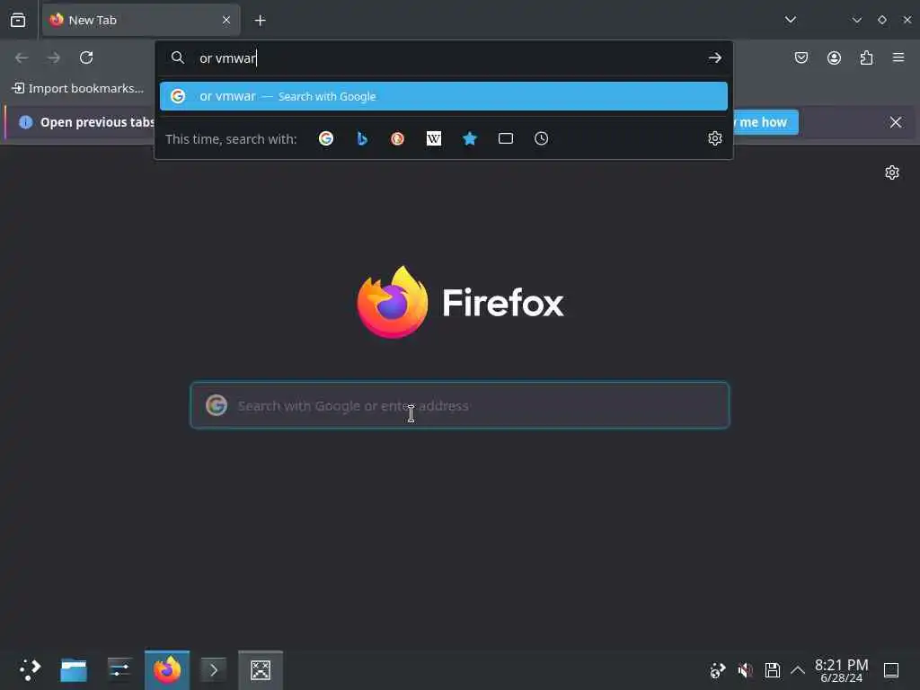Open the network tray icon
920x690 pixels.
point(717,670)
